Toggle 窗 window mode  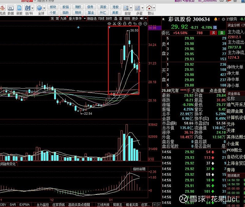point(121,18)
